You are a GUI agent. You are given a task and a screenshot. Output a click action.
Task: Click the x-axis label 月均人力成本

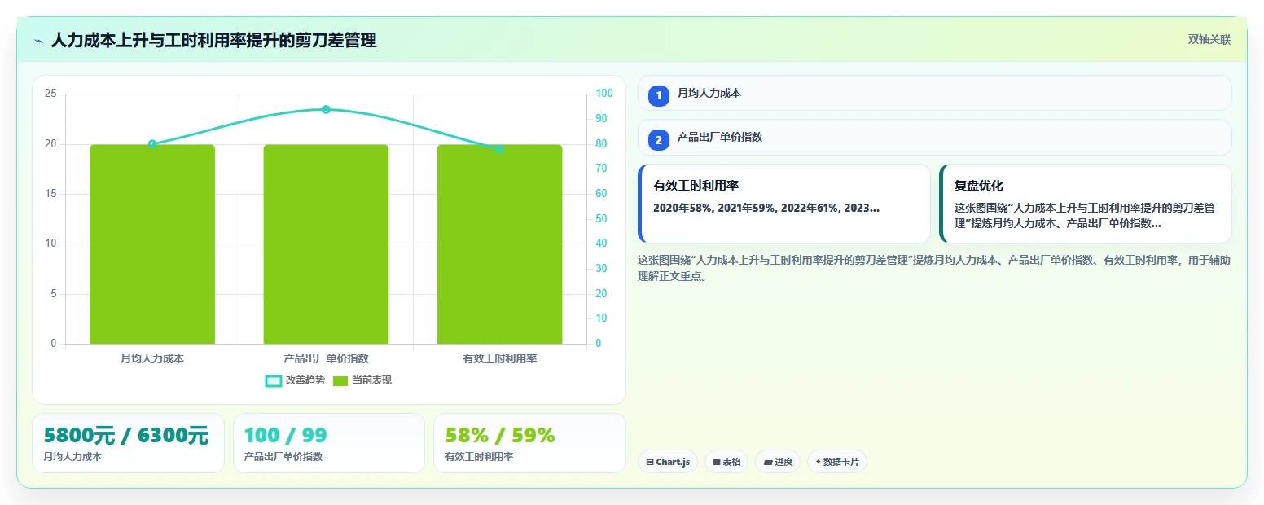[152, 358]
